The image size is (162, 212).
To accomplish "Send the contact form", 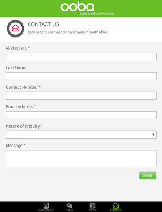I will [x=148, y=175].
